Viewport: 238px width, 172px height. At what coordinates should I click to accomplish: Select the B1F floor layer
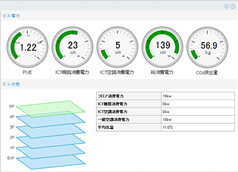50,162
